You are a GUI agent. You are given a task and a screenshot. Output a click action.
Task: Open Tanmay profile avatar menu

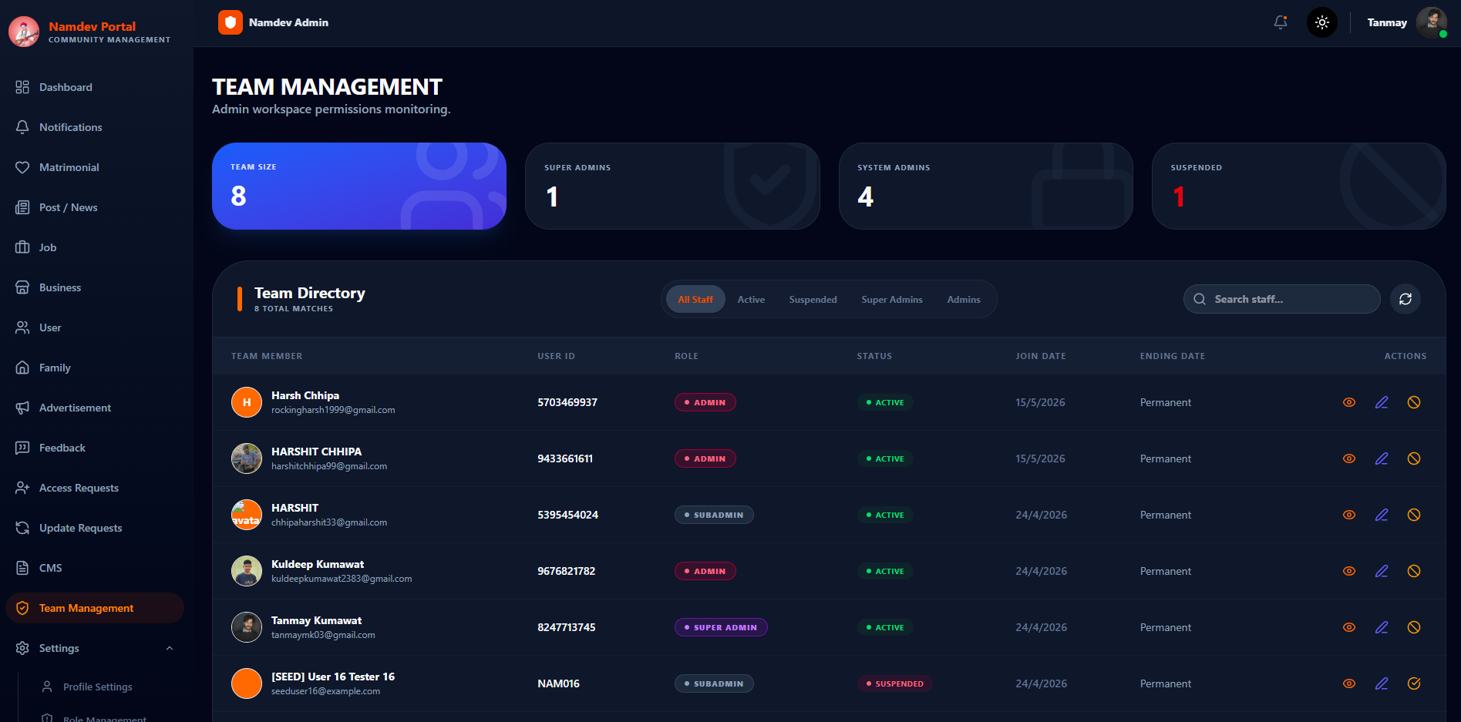(x=1432, y=22)
